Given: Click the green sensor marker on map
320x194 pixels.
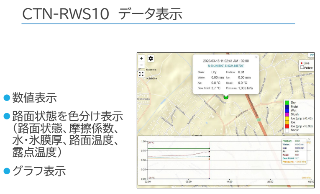Looking at the screenshot, I should tap(226, 97).
